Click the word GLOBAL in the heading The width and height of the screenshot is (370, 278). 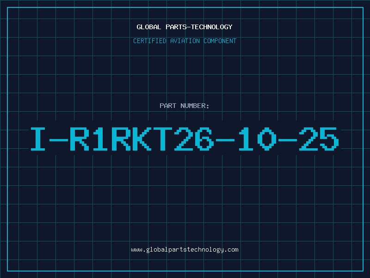click(148, 27)
